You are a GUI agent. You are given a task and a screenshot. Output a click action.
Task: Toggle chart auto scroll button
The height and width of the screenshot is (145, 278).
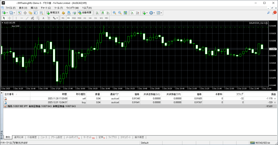132,13
